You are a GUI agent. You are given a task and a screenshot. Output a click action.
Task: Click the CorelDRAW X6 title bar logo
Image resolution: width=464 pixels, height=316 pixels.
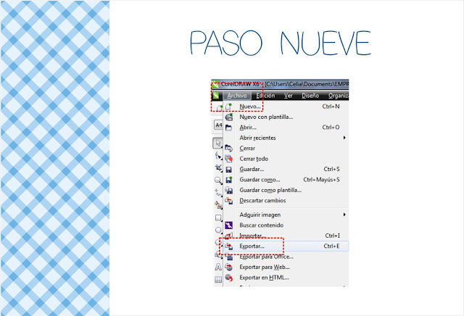point(215,84)
